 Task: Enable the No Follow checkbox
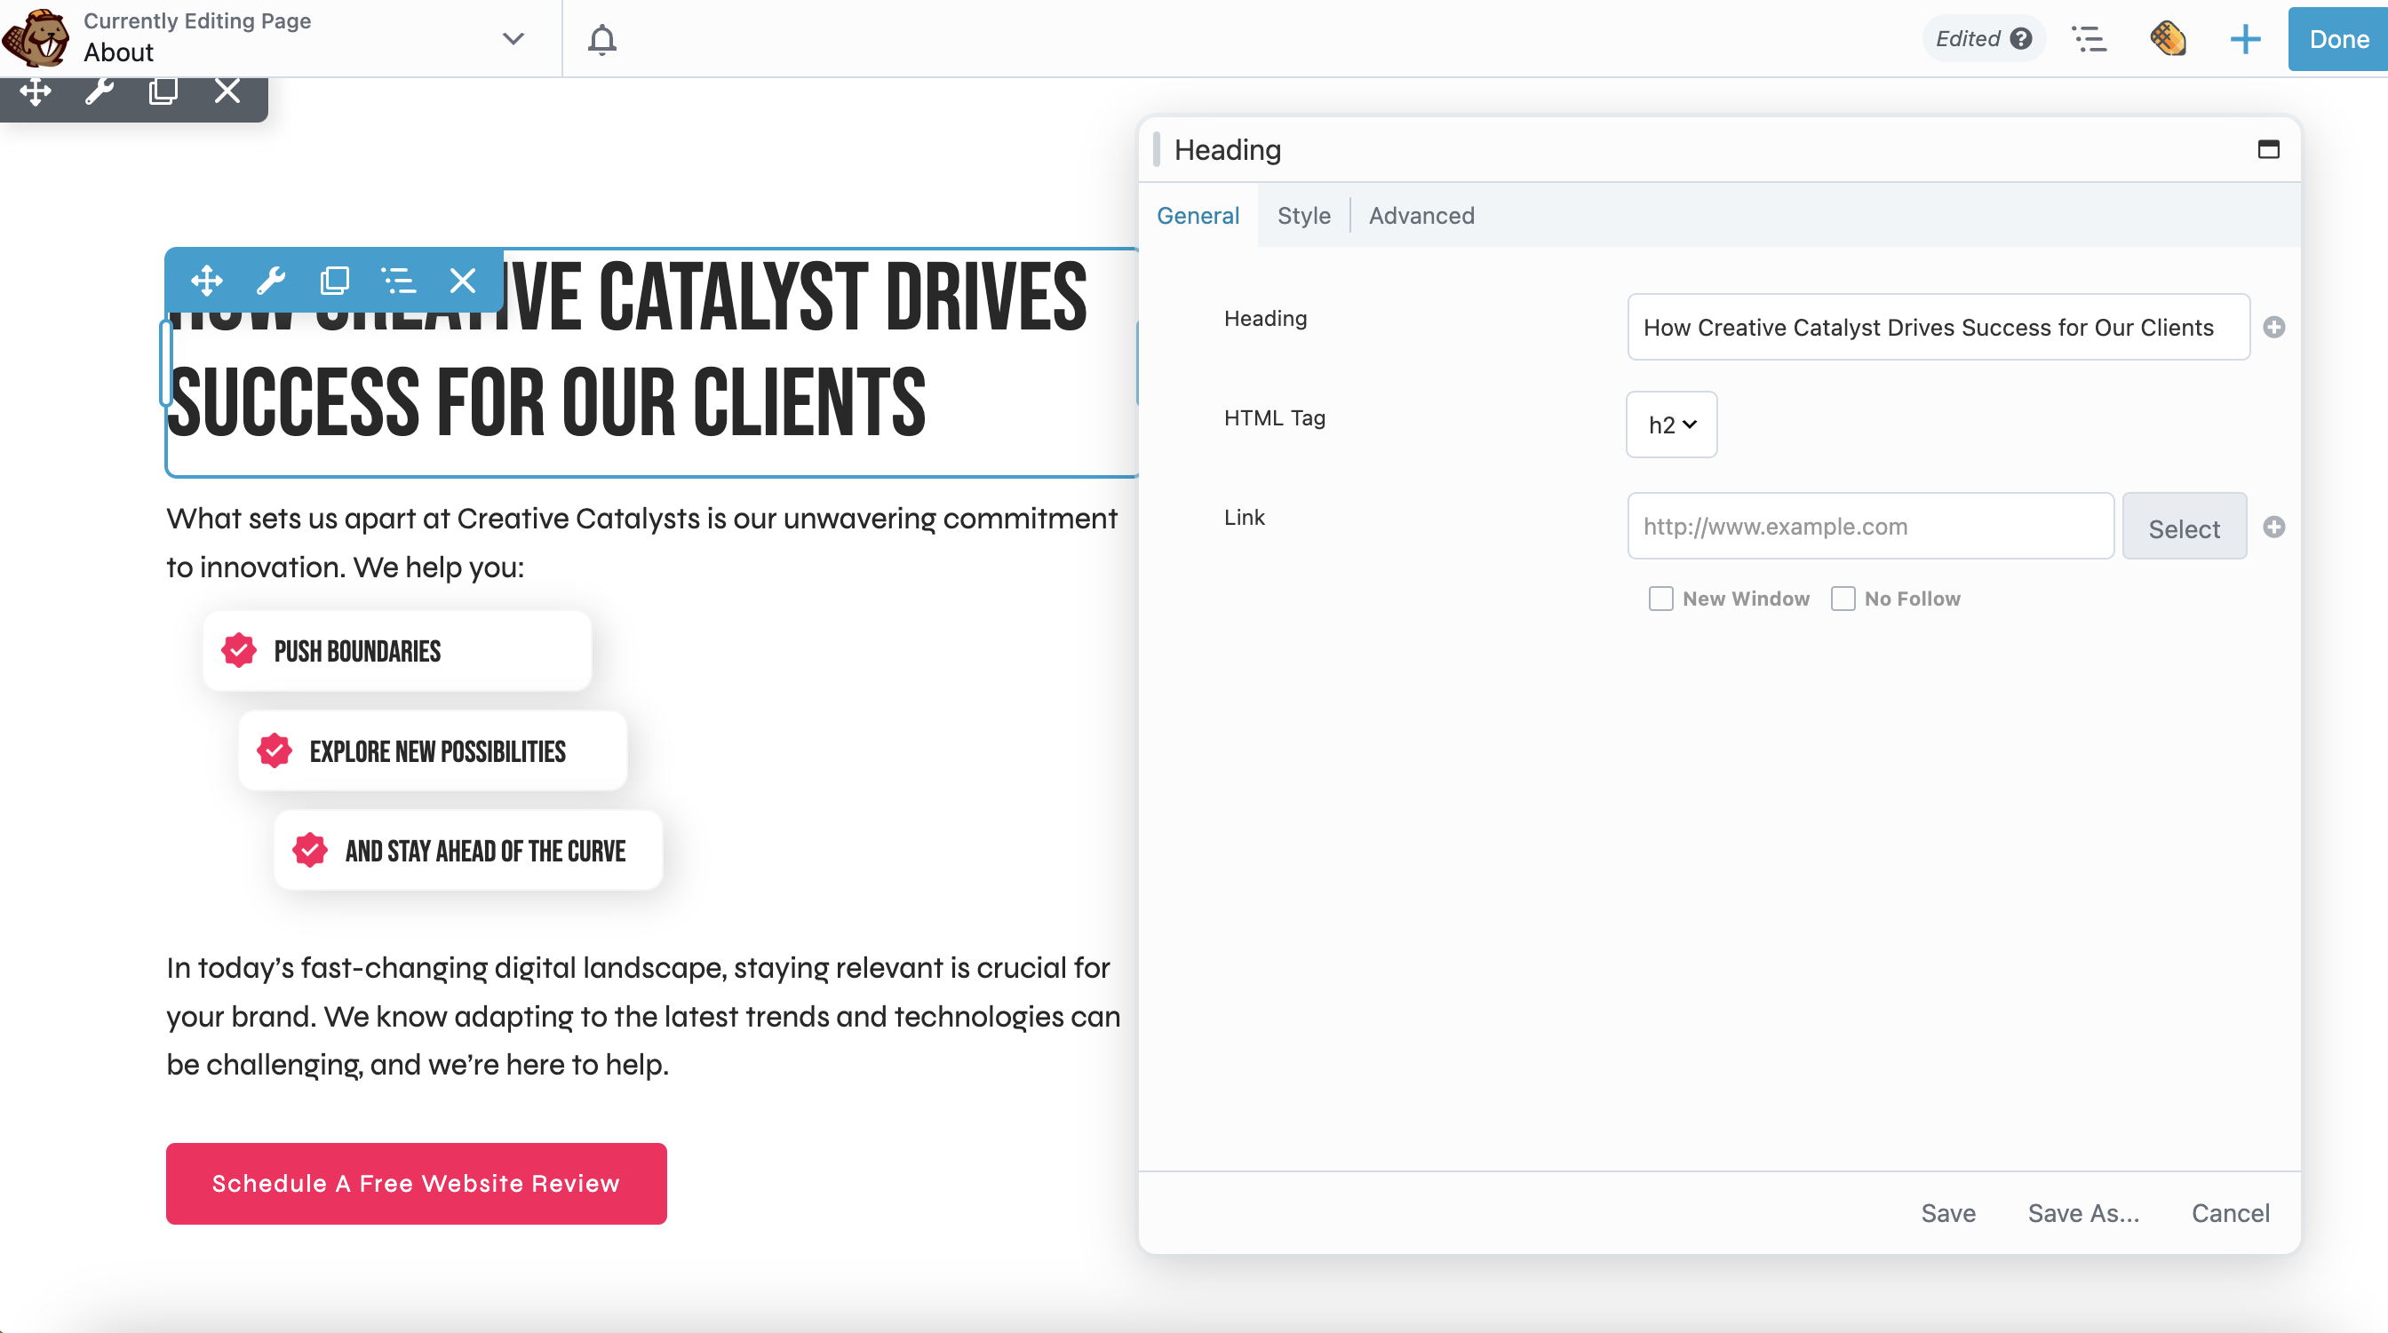1842,599
